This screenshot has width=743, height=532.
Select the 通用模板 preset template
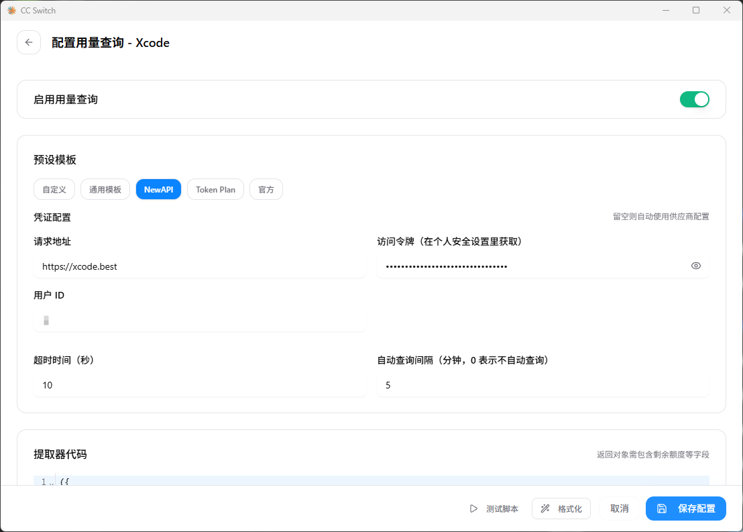[x=105, y=190]
